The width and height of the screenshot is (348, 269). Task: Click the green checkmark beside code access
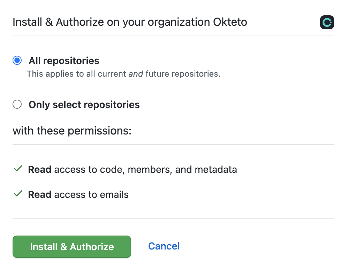coord(17,169)
